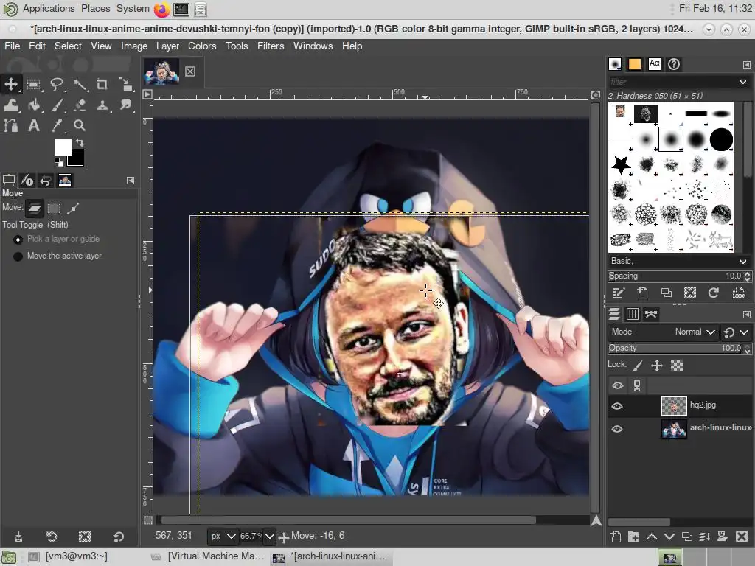755x566 pixels.
Task: Choose 'Pick a layer or guide' option
Action: pyautogui.click(x=58, y=239)
